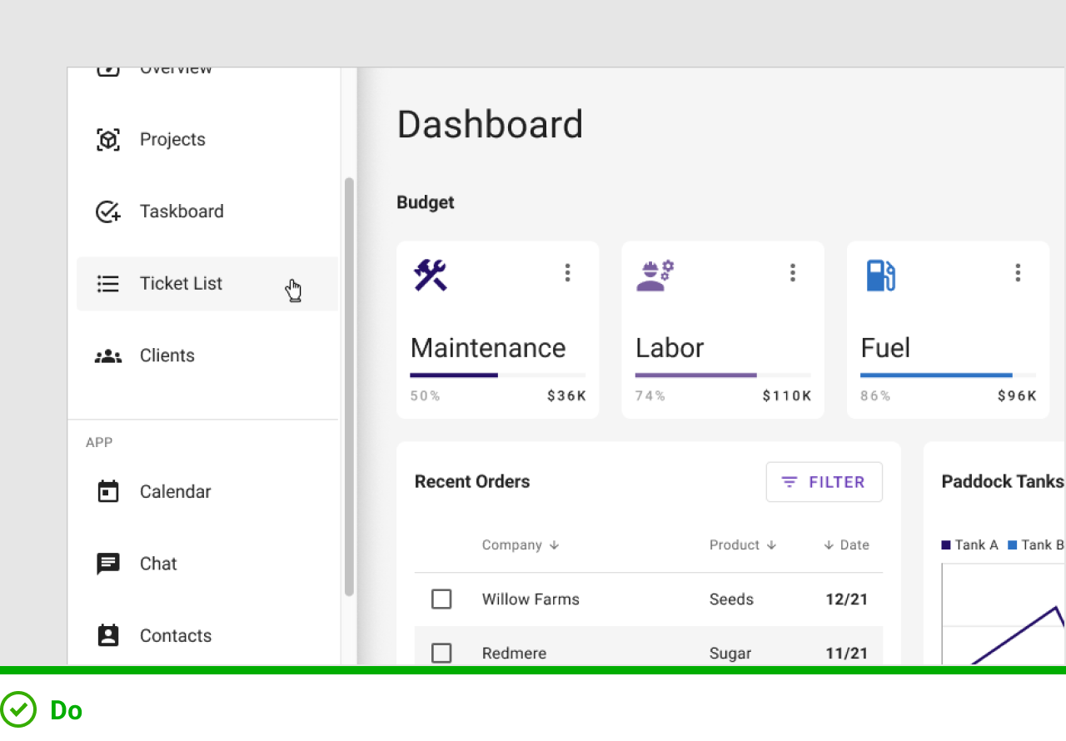Check the Willow Farms row checkbox

pos(441,599)
